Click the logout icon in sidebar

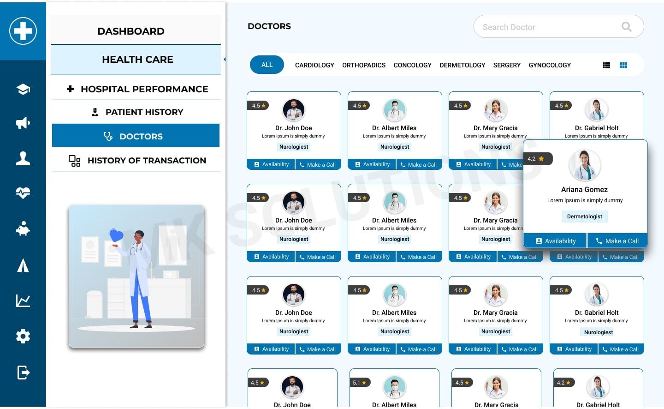(x=23, y=372)
